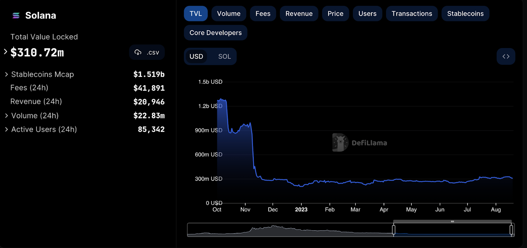The width and height of the screenshot is (527, 248).
Task: Click the Nov x-axis label
Action: [x=245, y=210]
